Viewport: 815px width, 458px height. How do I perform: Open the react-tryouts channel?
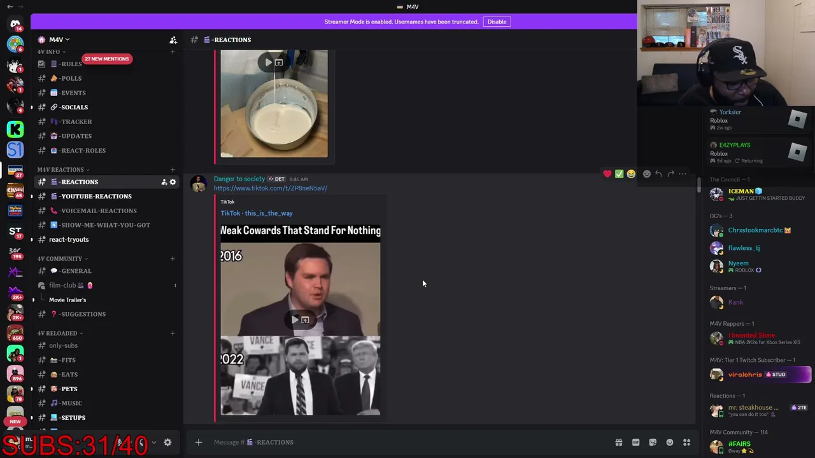click(x=106, y=240)
